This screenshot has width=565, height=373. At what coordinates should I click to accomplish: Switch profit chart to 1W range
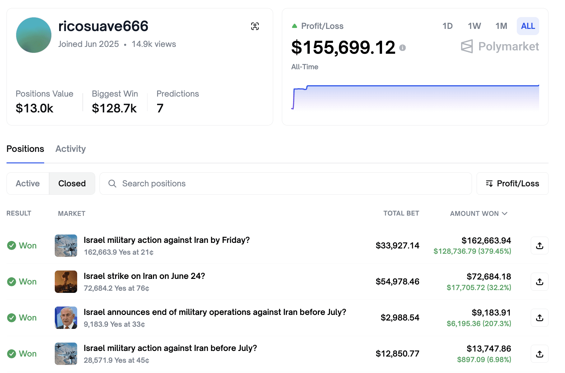(x=474, y=26)
